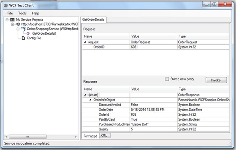Click the globe icon beside the localhost URL
Image resolution: width=236 pixels, height=150 pixels.
coord(18,24)
